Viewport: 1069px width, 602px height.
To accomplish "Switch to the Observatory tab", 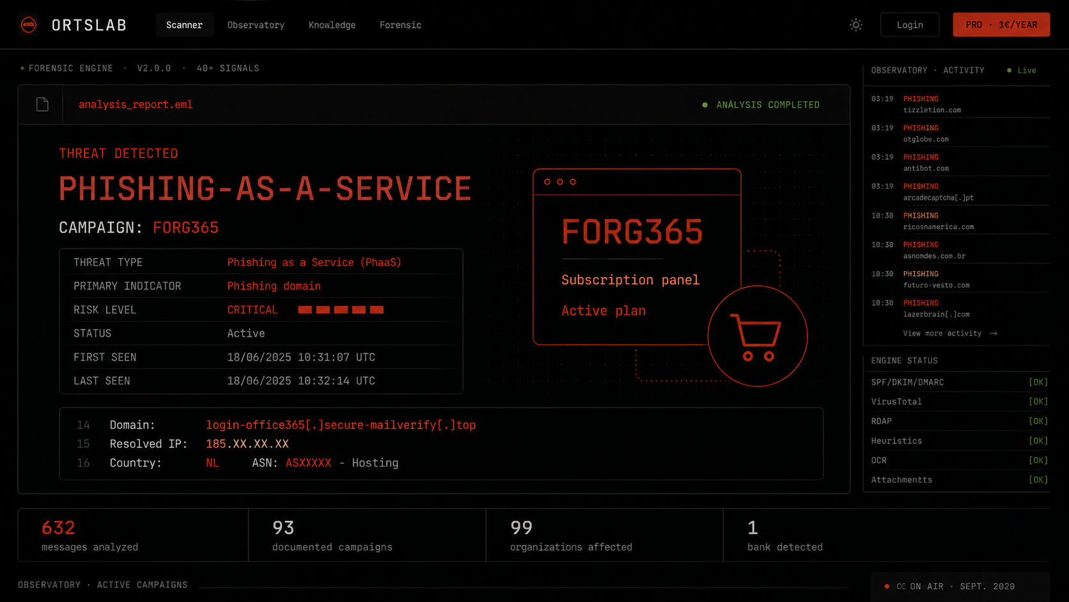I will point(256,25).
